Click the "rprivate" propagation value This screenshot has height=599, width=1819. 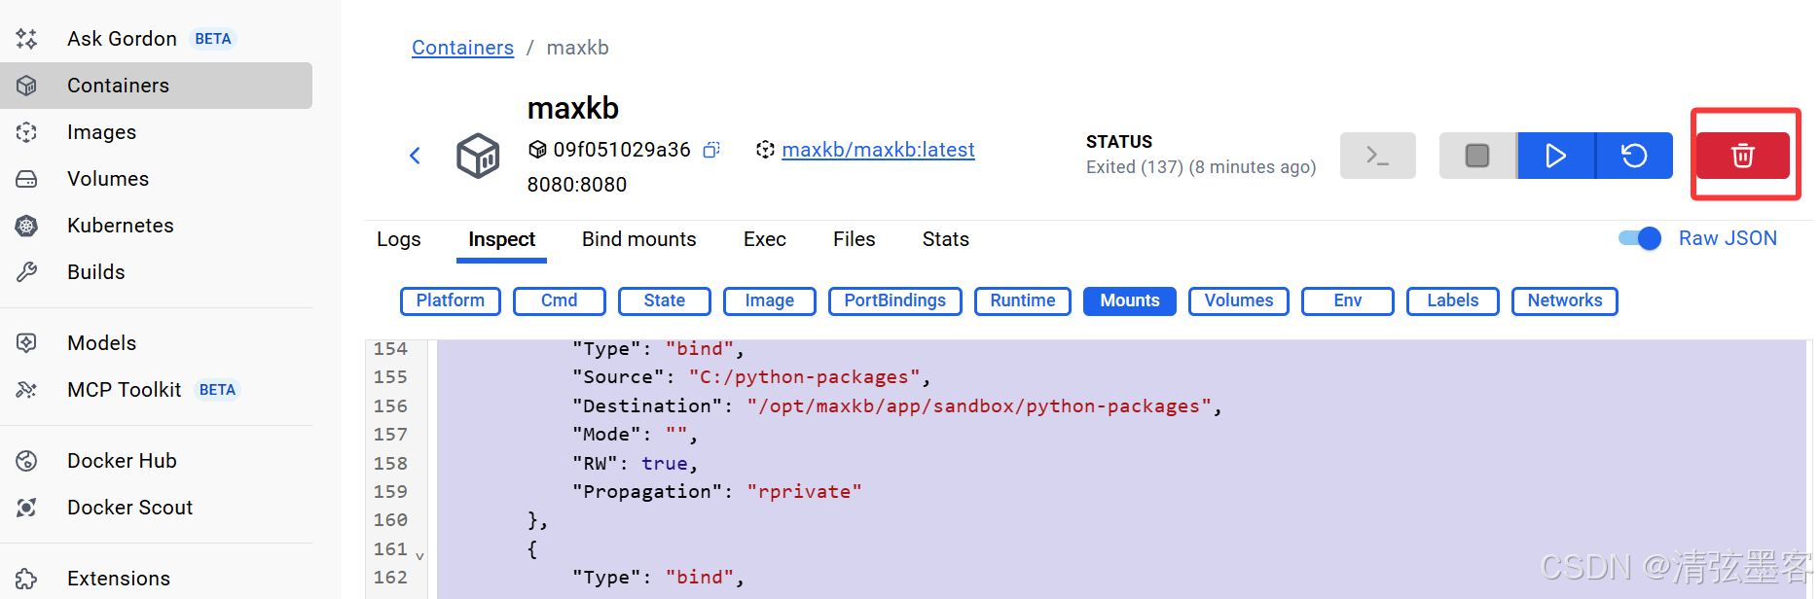(x=804, y=492)
